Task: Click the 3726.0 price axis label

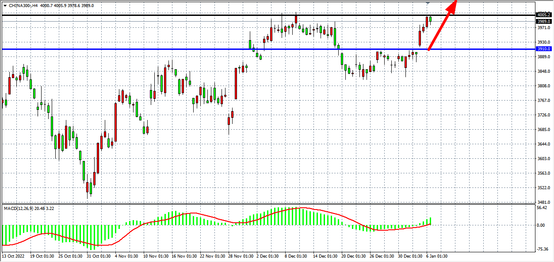Action: 543,115
